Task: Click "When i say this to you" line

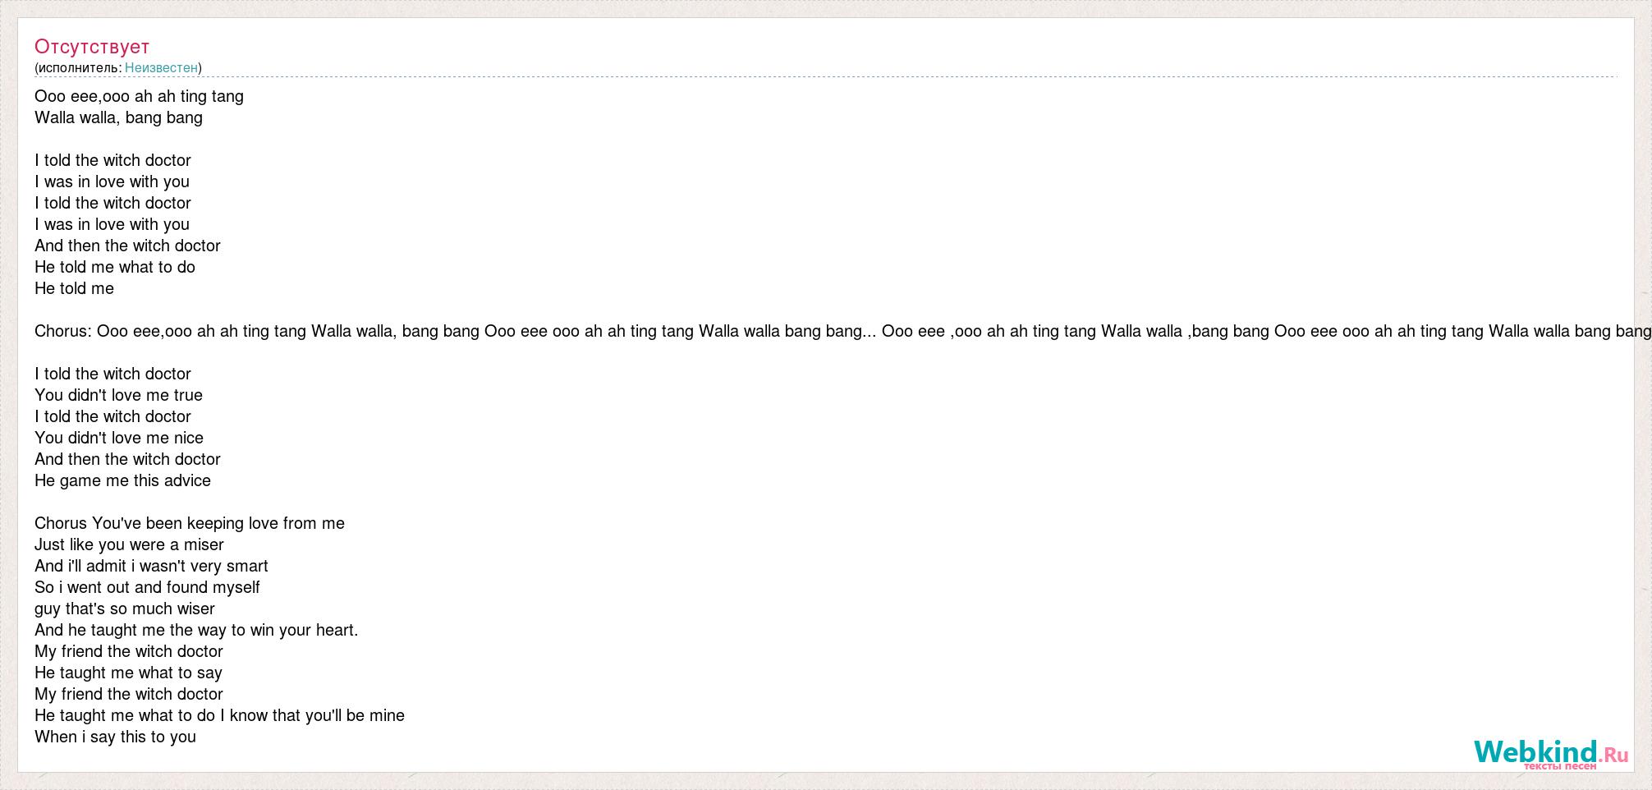Action: [115, 737]
